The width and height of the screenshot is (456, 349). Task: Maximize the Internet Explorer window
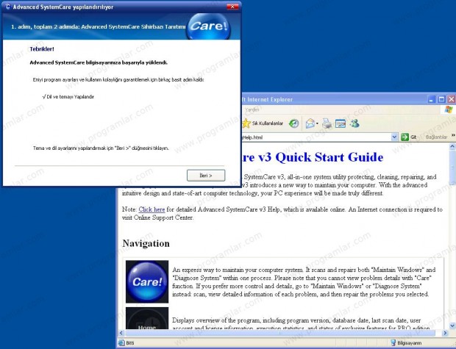pyautogui.click(x=441, y=99)
